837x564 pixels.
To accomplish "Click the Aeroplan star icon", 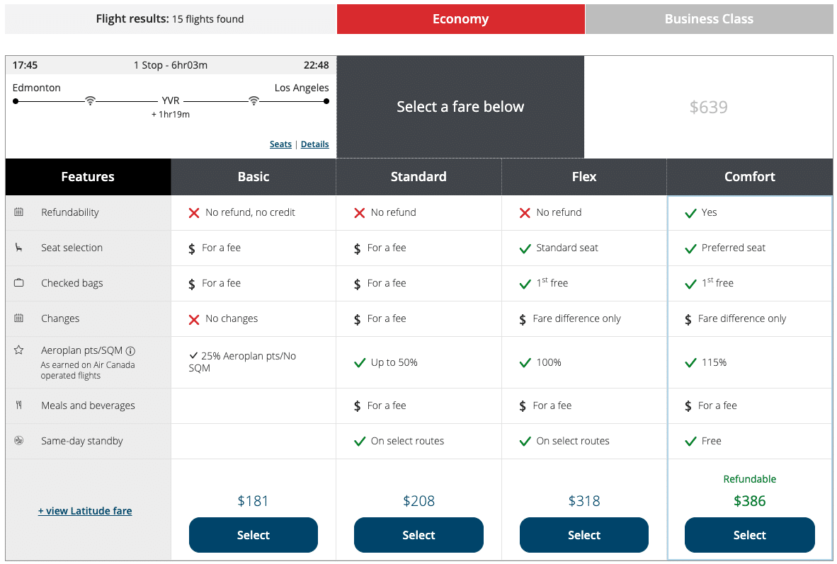I will pos(19,350).
